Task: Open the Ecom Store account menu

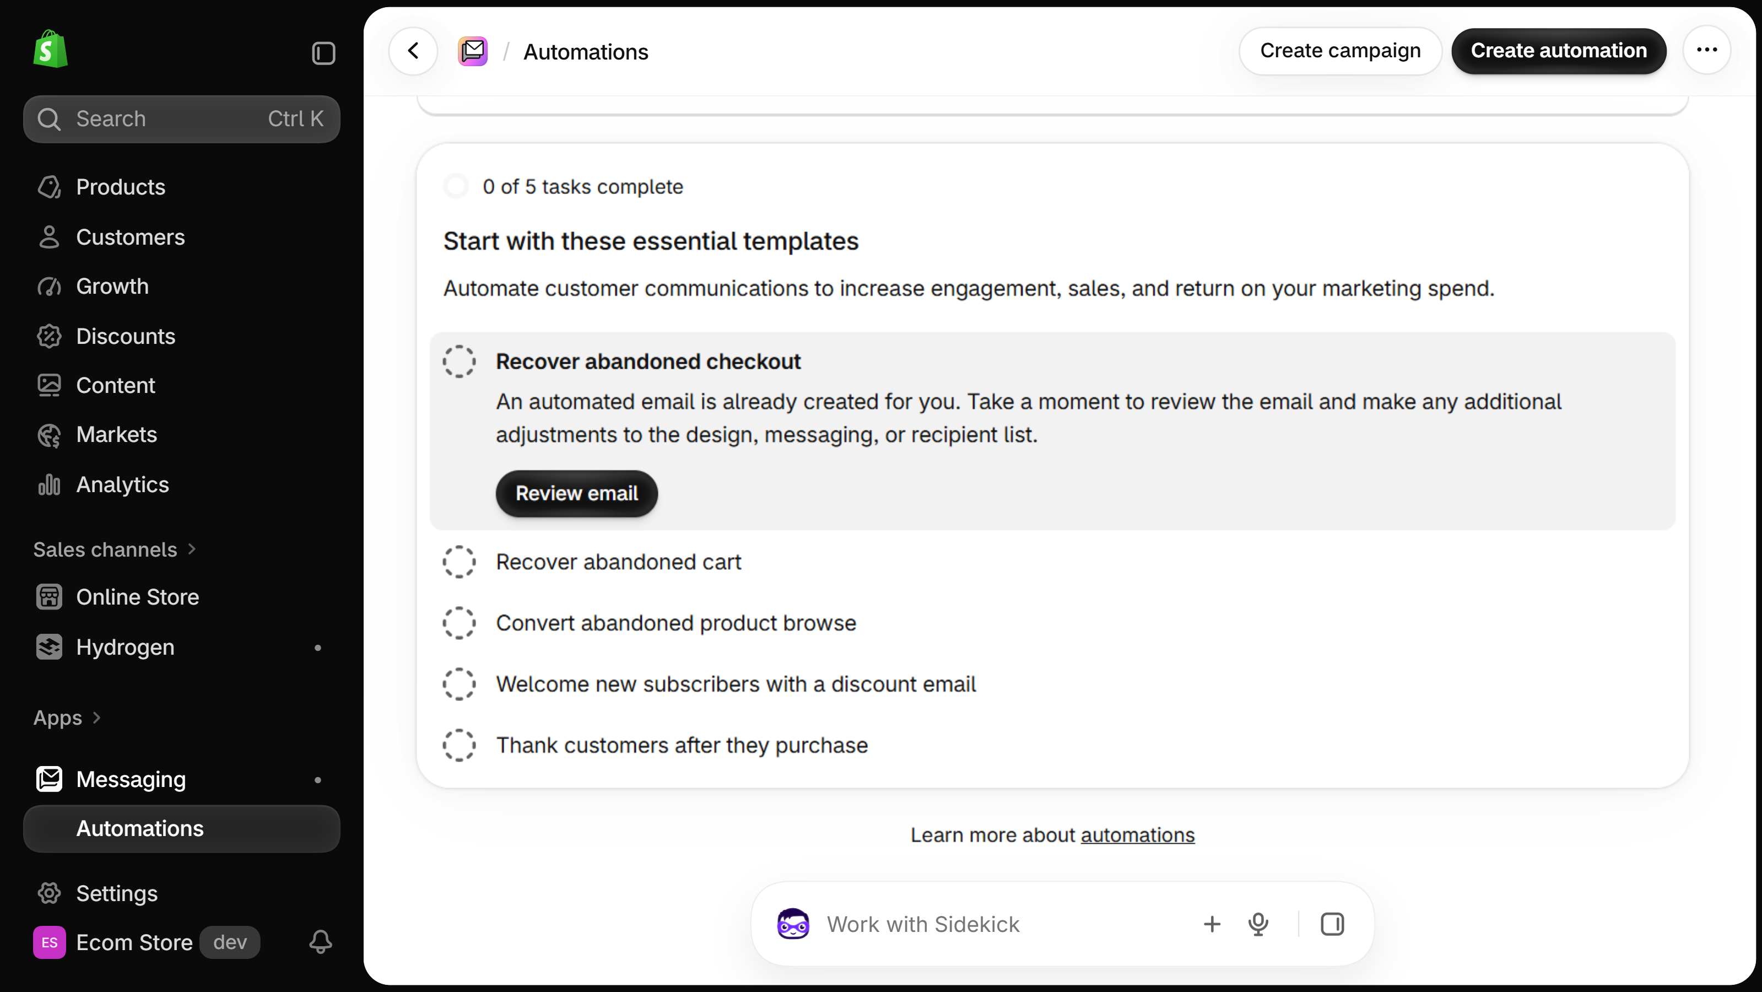Action: click(x=147, y=942)
